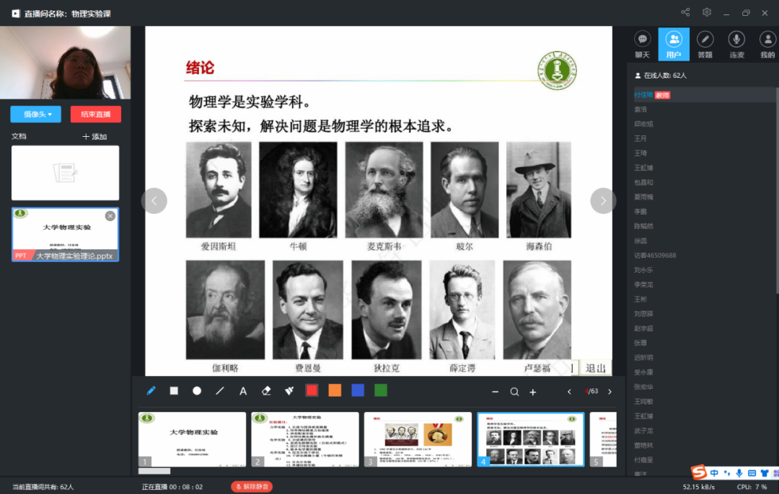Open slide 2 thumbnail in filmstrip
This screenshot has height=494, width=779.
pyautogui.click(x=305, y=439)
